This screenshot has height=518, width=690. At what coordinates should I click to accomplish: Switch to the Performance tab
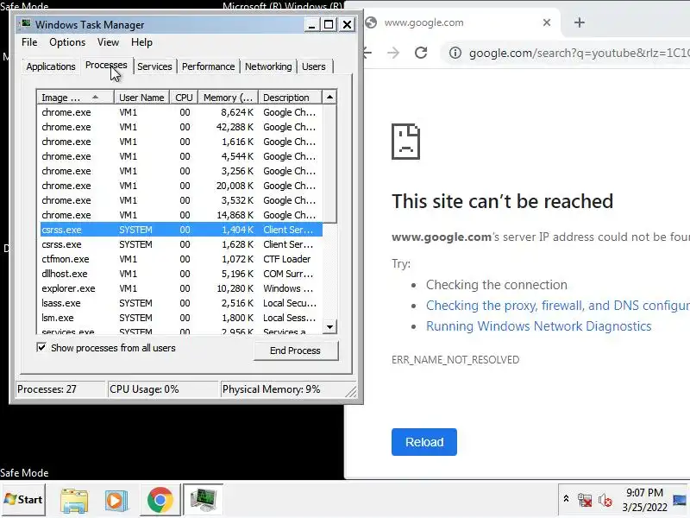(x=208, y=66)
